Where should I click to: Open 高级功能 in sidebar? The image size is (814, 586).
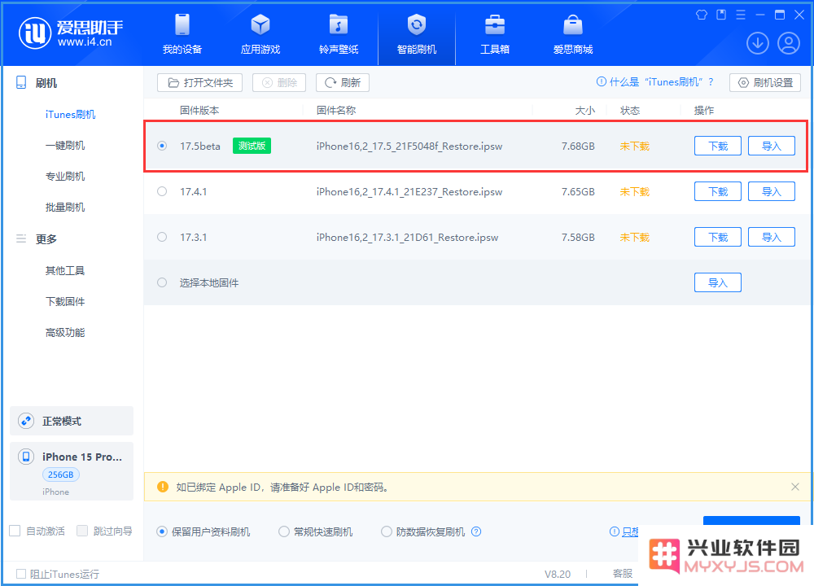point(65,333)
